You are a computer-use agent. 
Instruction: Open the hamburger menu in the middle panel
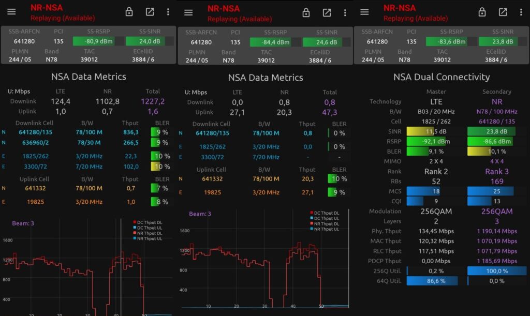[188, 13]
